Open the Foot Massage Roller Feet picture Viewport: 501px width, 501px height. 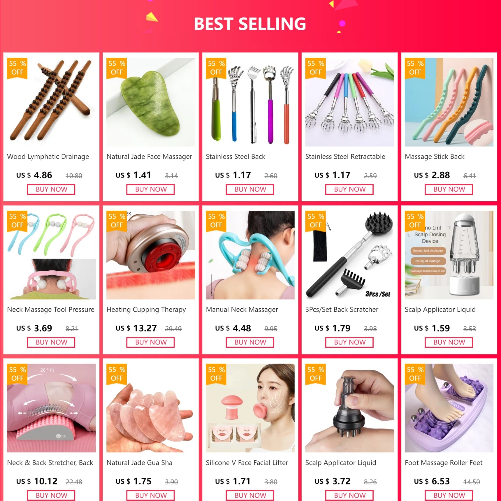click(449, 408)
